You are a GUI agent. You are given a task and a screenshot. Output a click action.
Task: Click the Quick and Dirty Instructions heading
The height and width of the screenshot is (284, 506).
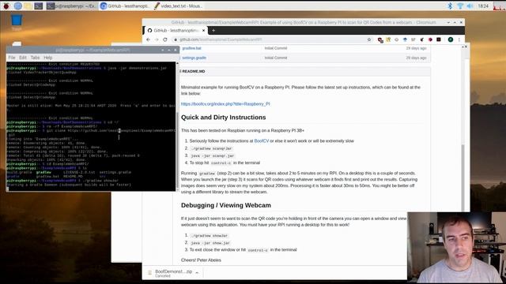(223, 118)
